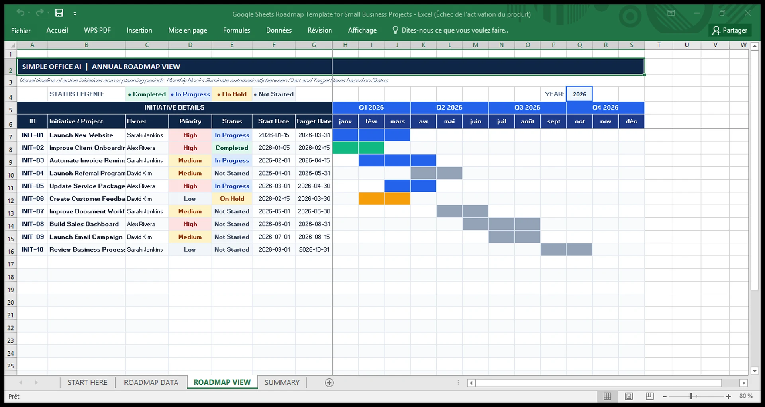The width and height of the screenshot is (765, 407).
Task: Open the Affichage ribbon tab
Action: (362, 30)
